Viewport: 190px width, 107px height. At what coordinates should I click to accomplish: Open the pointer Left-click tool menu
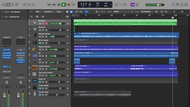(97, 12)
